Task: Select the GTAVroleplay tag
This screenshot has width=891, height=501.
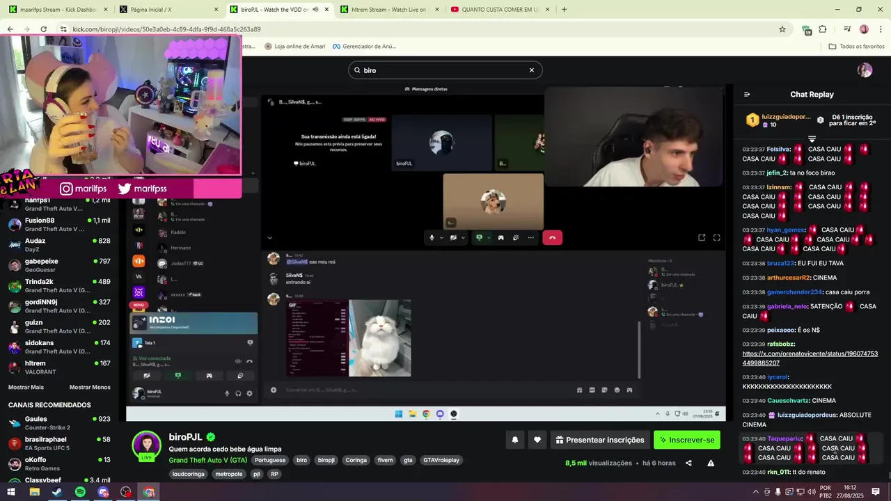Action: click(441, 461)
